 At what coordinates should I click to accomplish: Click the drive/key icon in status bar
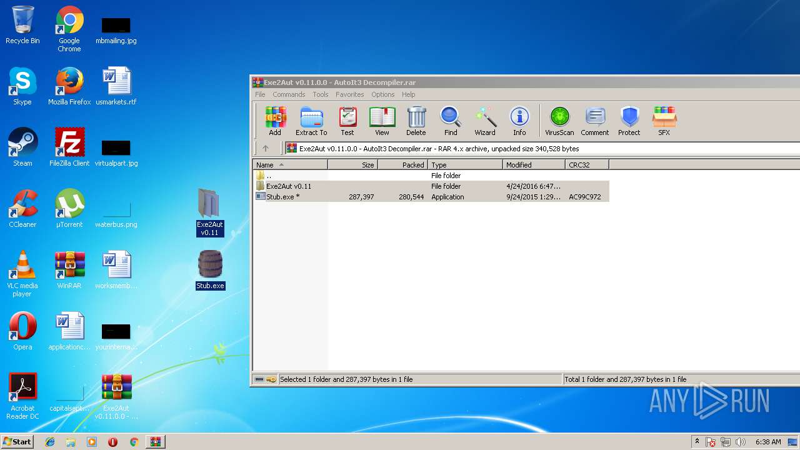click(x=266, y=379)
